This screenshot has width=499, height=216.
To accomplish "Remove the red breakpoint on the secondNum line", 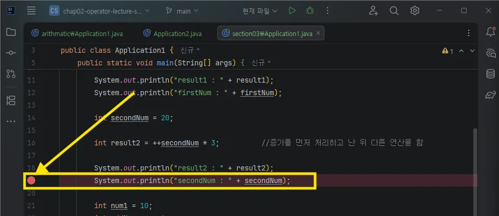I will 31,180.
